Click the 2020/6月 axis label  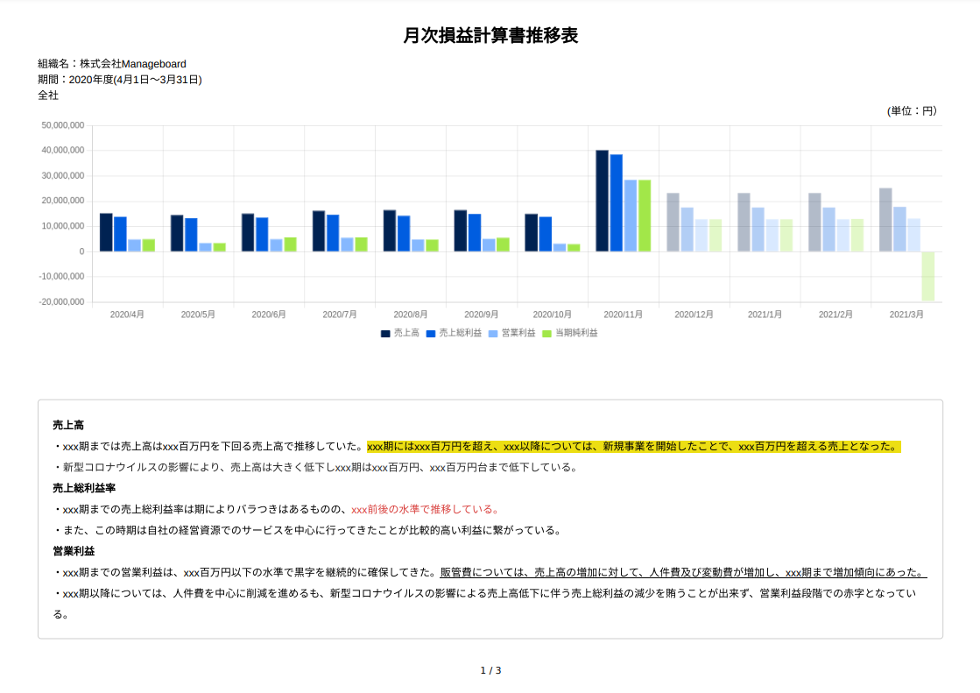point(269,315)
